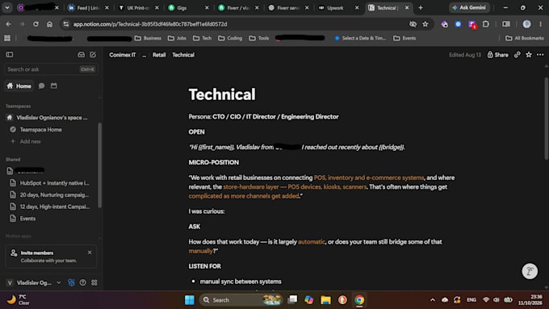This screenshot has width=549, height=309.
Task: Open Chrome from the taskbar
Action: tap(359, 300)
